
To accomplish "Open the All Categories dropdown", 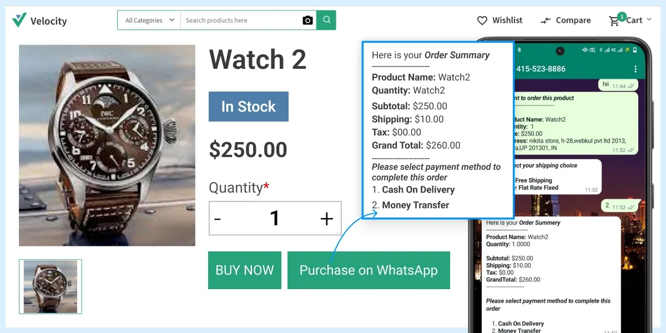I will [149, 21].
